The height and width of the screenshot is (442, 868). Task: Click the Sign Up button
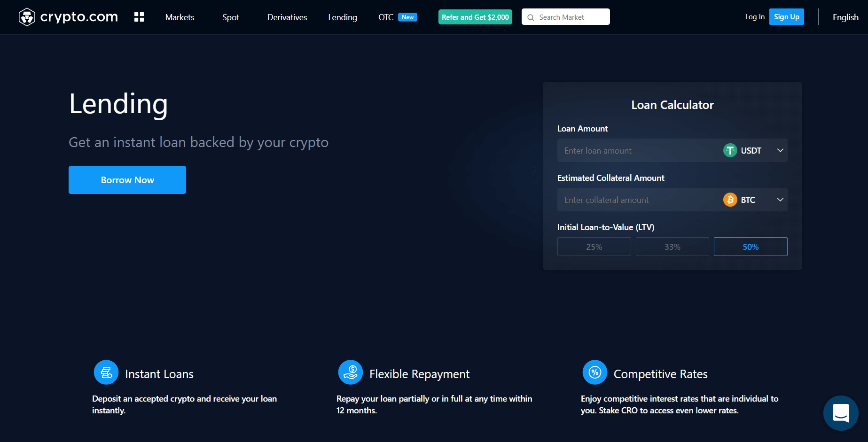787,17
